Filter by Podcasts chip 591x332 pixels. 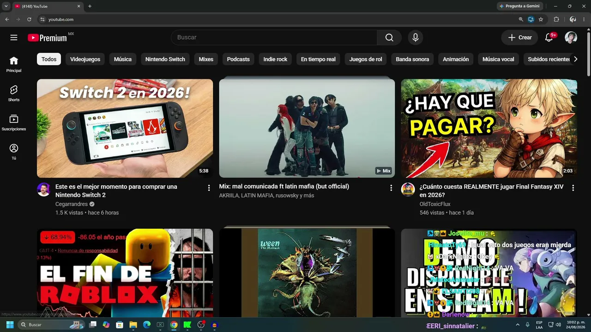tap(238, 59)
